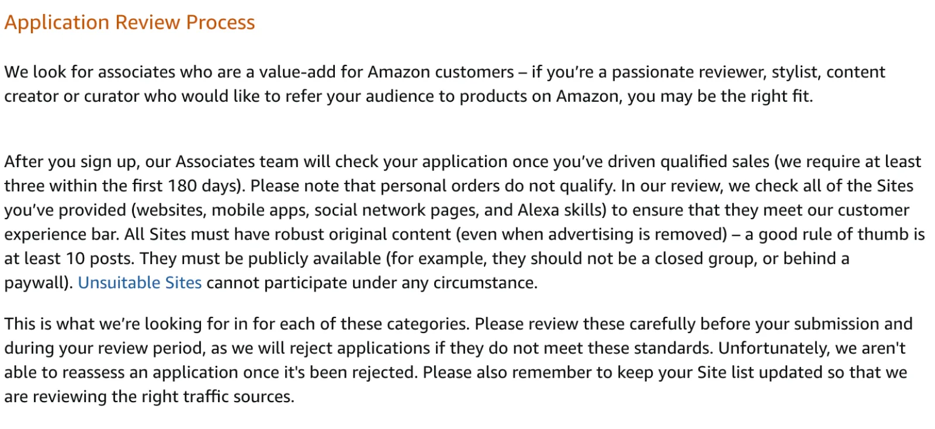Click the Application Review Process heading
The width and height of the screenshot is (935, 429).
(x=130, y=22)
